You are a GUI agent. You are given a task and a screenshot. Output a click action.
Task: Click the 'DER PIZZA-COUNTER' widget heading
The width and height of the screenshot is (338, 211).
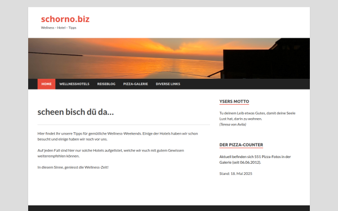[x=241, y=145]
